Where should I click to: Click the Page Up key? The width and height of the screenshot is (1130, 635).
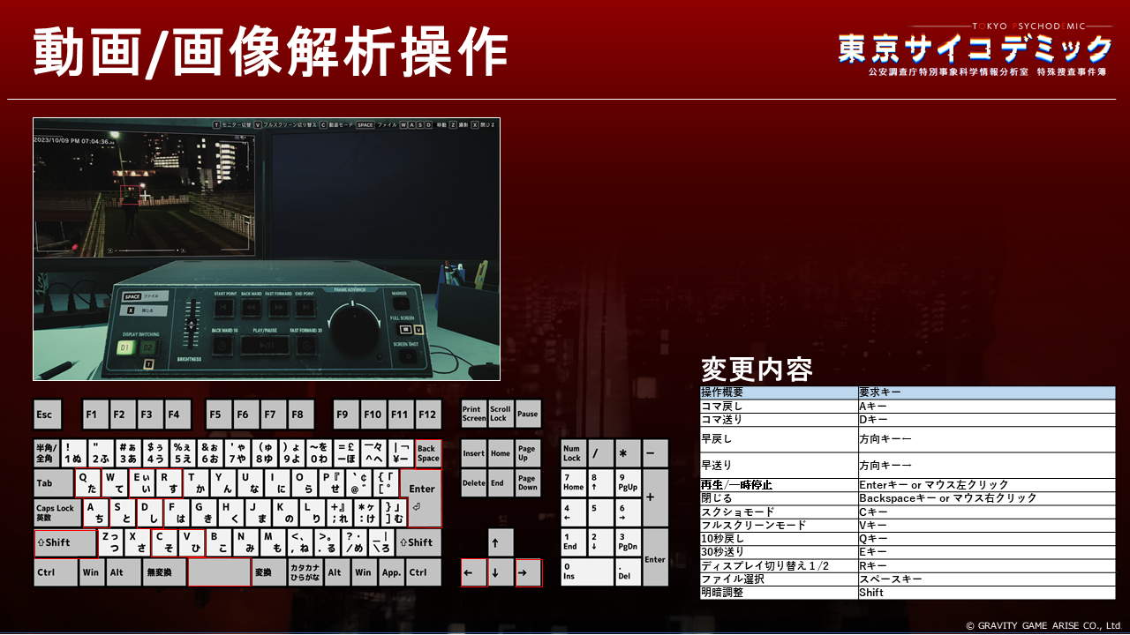[x=528, y=453]
